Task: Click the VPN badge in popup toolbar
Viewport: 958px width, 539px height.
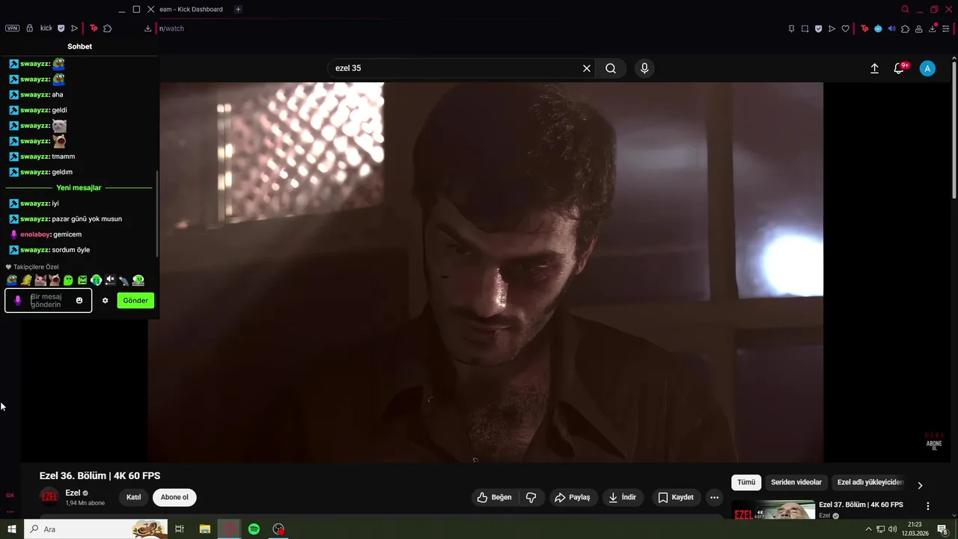Action: (x=12, y=28)
